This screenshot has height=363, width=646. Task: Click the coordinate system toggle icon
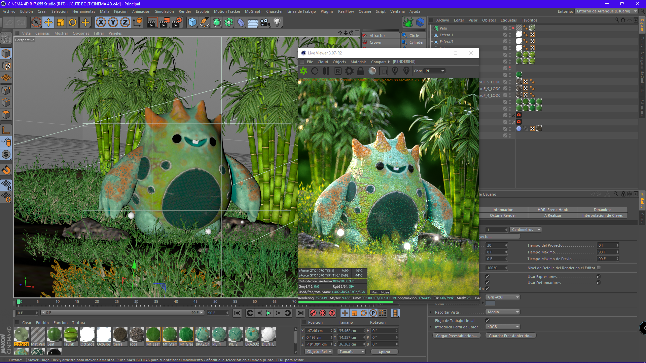[x=138, y=23]
